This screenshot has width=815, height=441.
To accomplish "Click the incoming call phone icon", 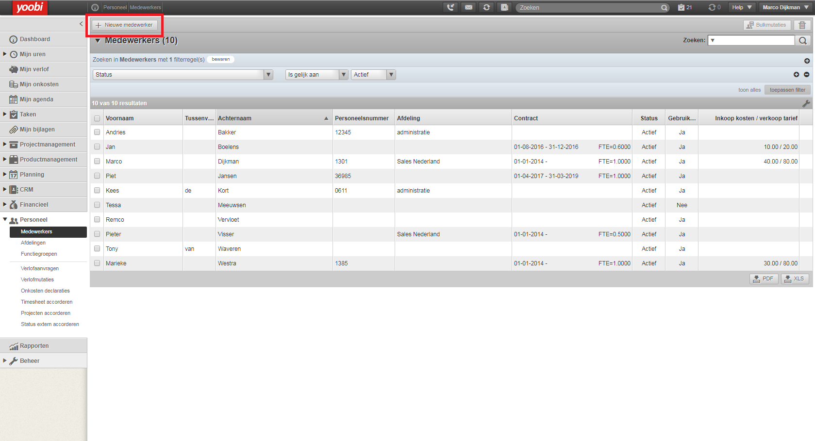I will tap(450, 7).
